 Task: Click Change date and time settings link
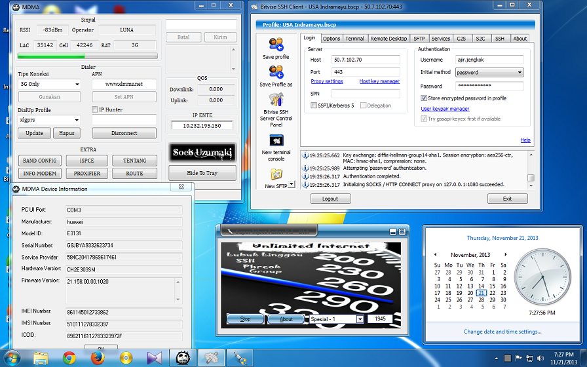(x=502, y=332)
